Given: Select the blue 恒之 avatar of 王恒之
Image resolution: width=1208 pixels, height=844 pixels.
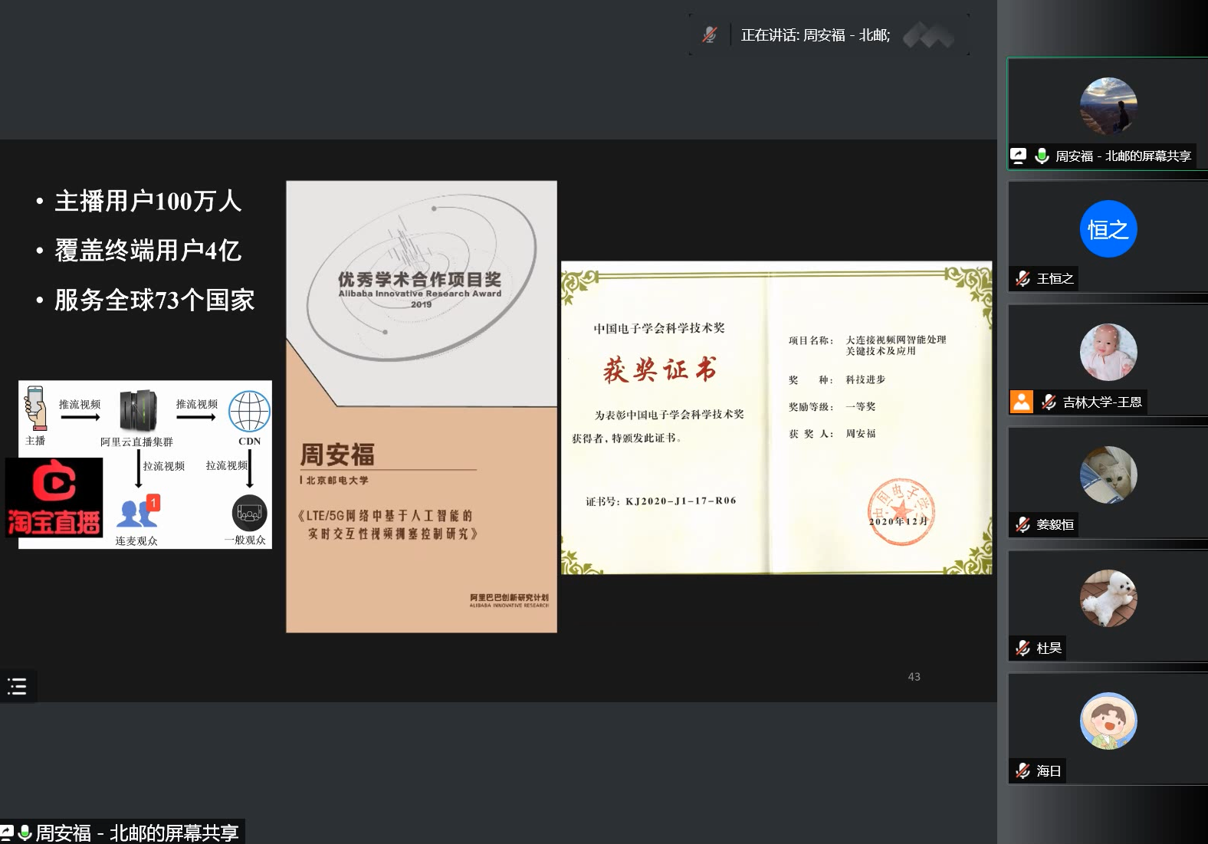Looking at the screenshot, I should point(1108,229).
